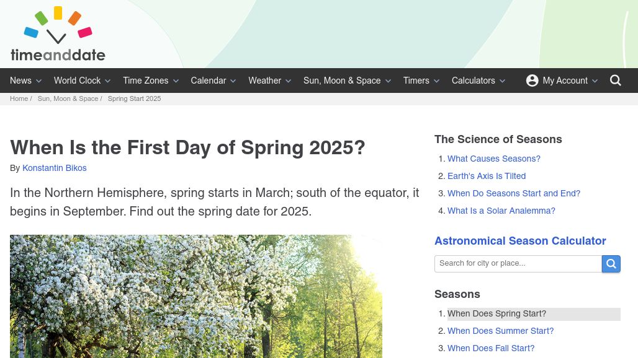
Task: Expand the News menu chevron
Action: point(39,81)
